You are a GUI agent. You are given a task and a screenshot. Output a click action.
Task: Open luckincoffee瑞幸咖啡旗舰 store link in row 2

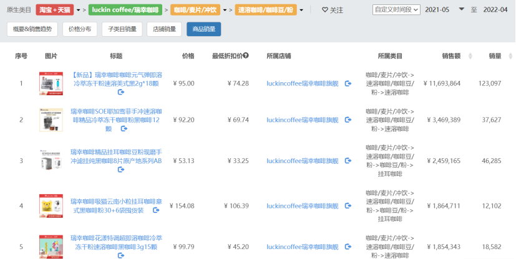303,120
